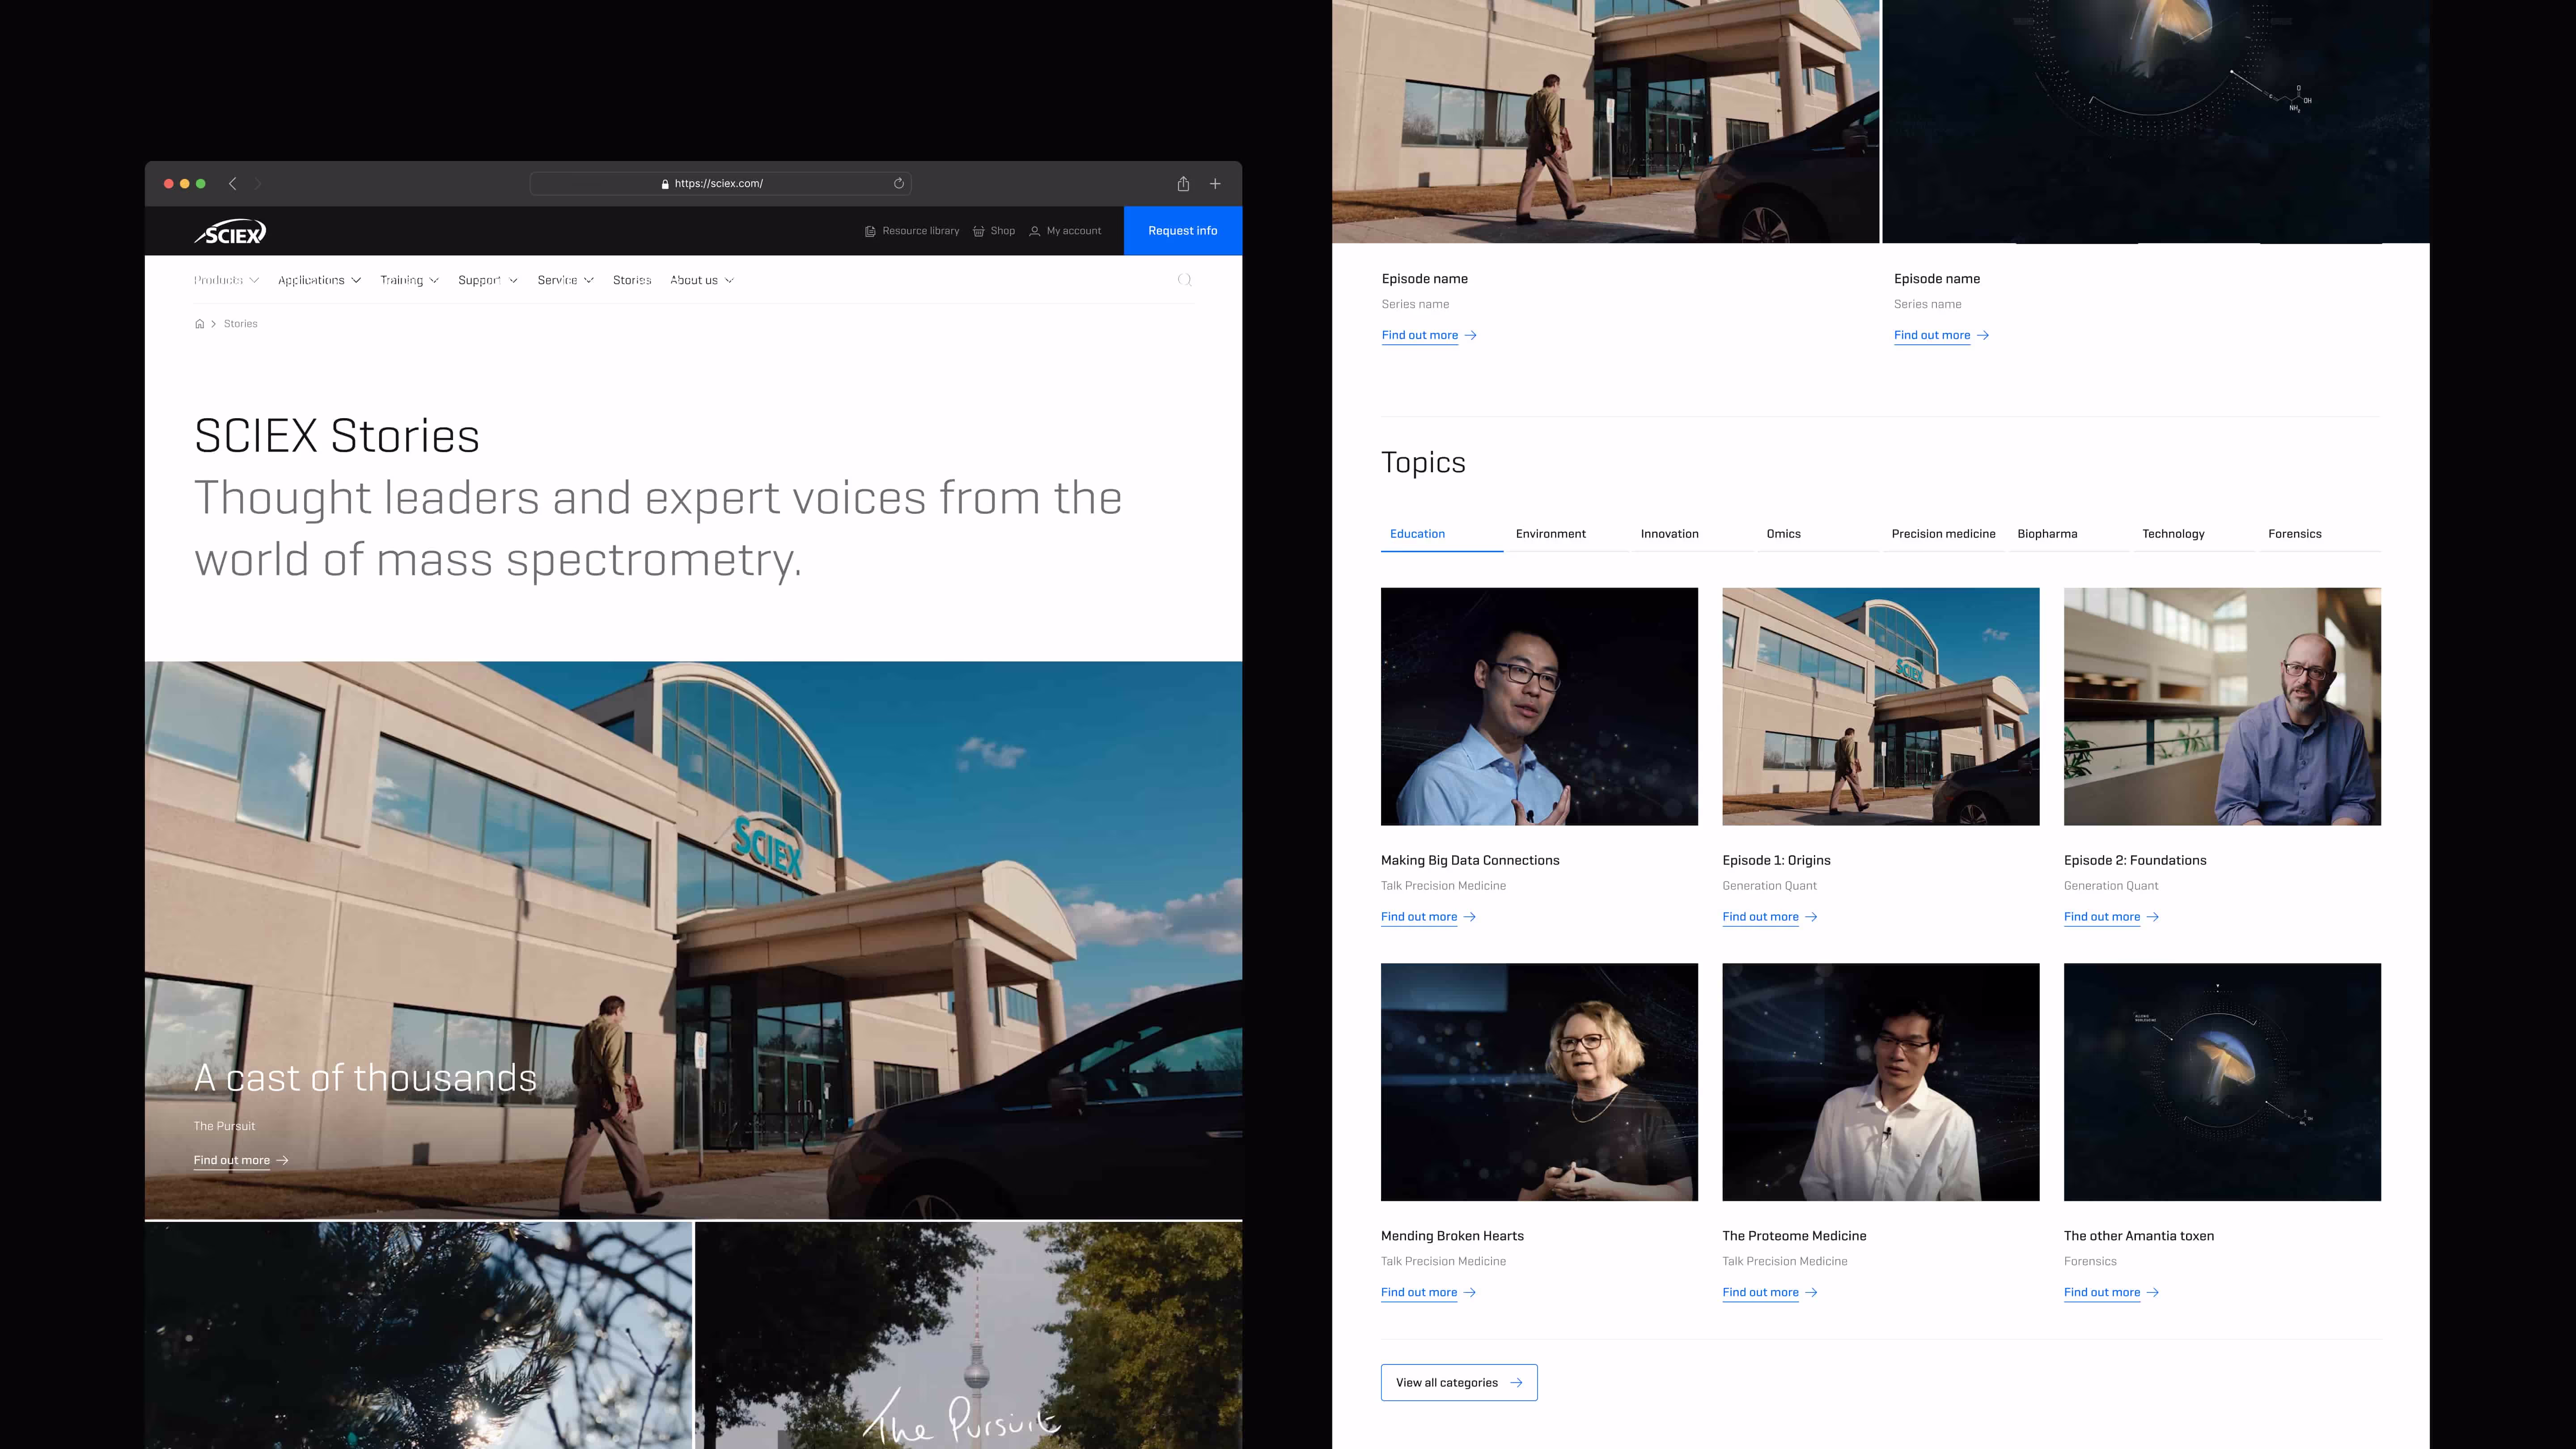
Task: Reload page with refresh icon
Action: [x=899, y=183]
